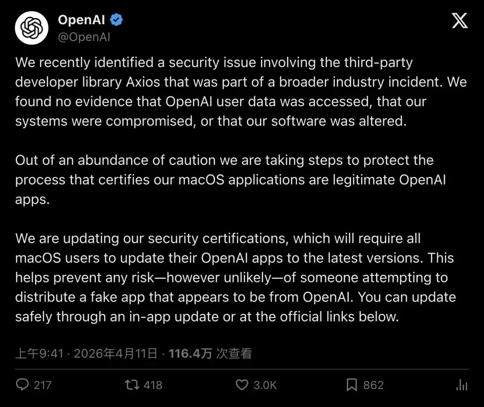The image size is (484, 407).
Task: Like the post with the heart icon
Action: (x=242, y=385)
